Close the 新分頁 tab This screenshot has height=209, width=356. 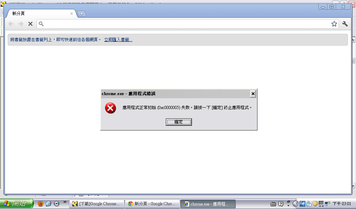tap(72, 14)
